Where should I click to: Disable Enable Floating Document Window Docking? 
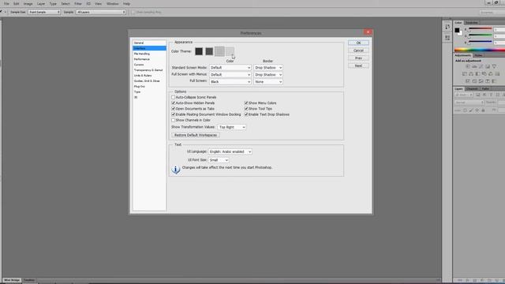(174, 114)
